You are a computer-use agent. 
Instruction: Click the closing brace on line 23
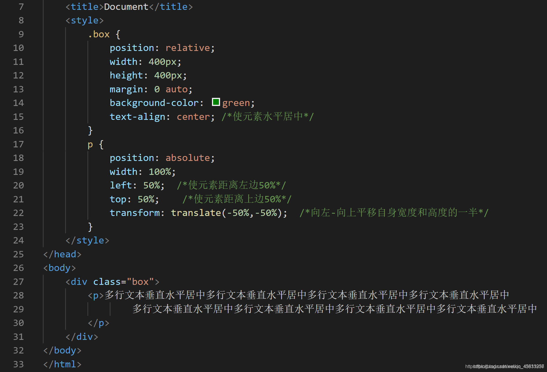pyautogui.click(x=90, y=227)
